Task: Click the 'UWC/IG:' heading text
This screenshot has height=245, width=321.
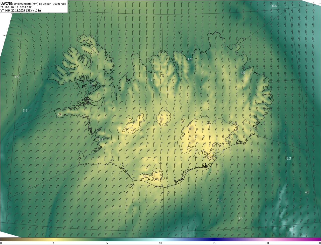Action: click(7, 4)
